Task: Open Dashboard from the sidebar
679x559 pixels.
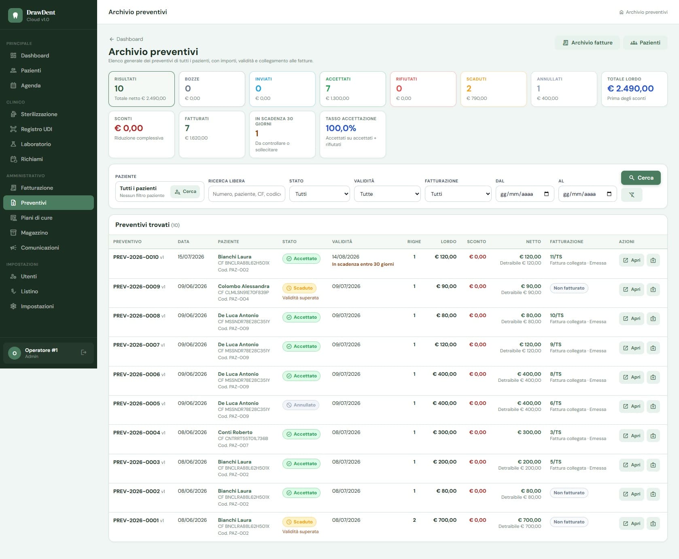Action: [x=49, y=55]
